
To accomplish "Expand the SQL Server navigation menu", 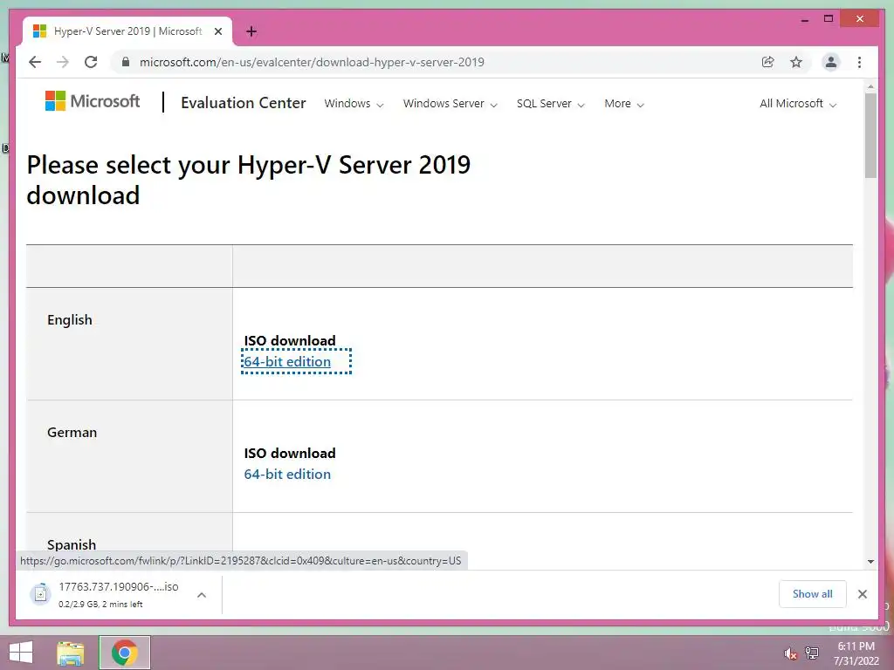I will pos(550,104).
